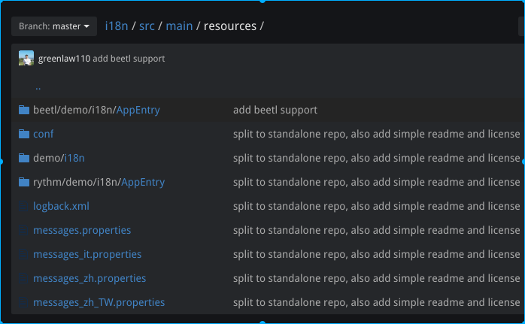This screenshot has width=525, height=324.
Task: Open the logback.xml file
Action: pyautogui.click(x=61, y=206)
